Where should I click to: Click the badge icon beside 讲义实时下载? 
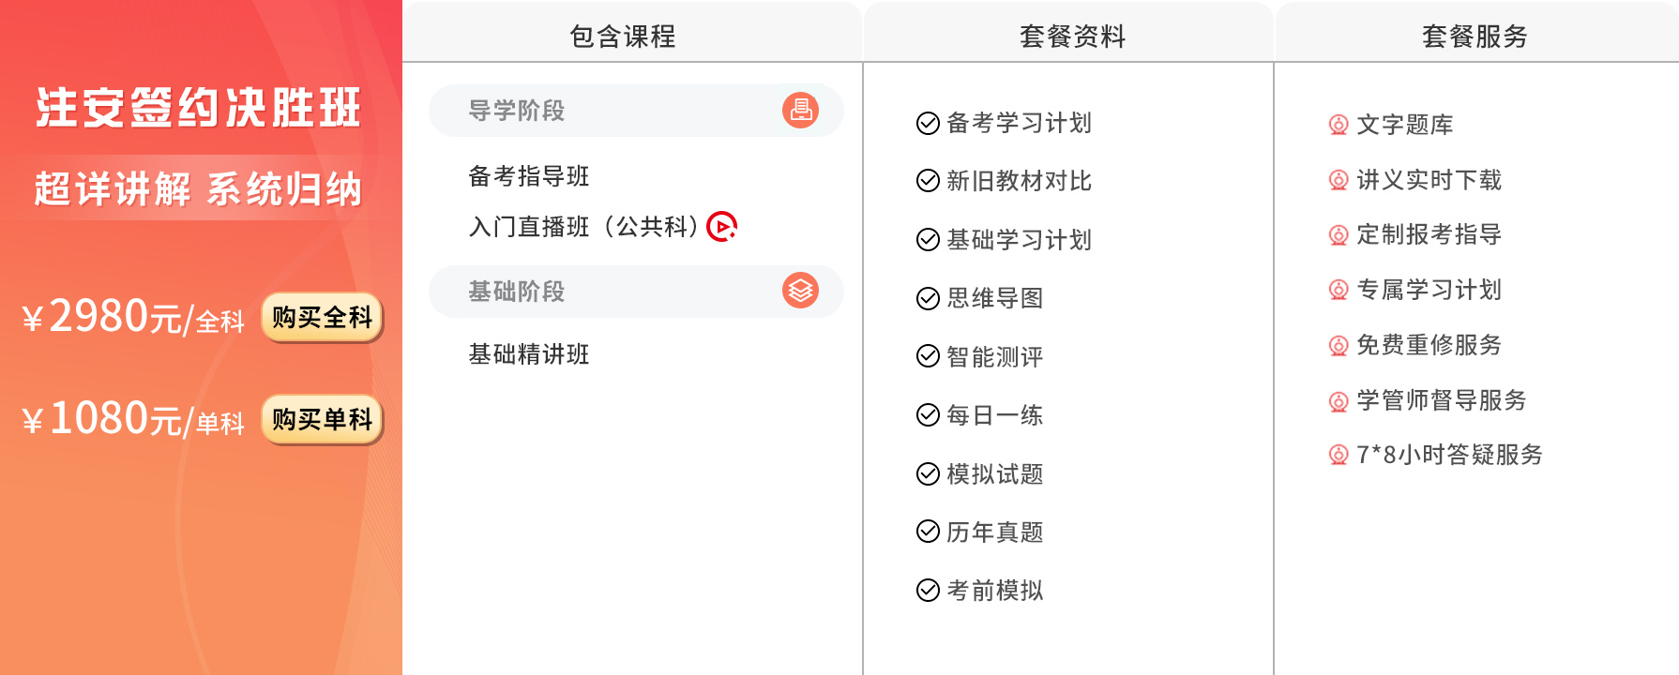(x=1339, y=180)
